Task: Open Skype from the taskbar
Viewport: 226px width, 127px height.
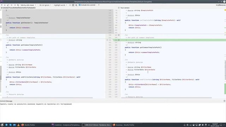Action: 11,125
